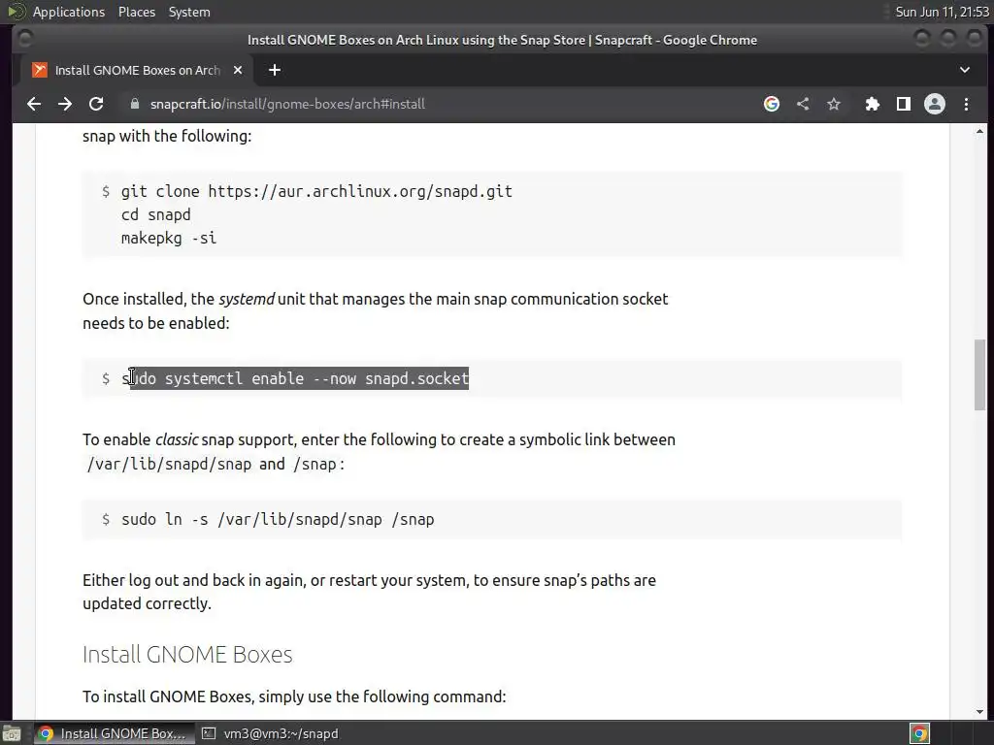Expand the tab search dropdown
Image resolution: width=994 pixels, height=745 pixels.
(964, 70)
